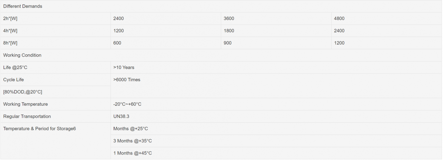Click the Different Demands header row
443x160 pixels.
click(x=221, y=6)
